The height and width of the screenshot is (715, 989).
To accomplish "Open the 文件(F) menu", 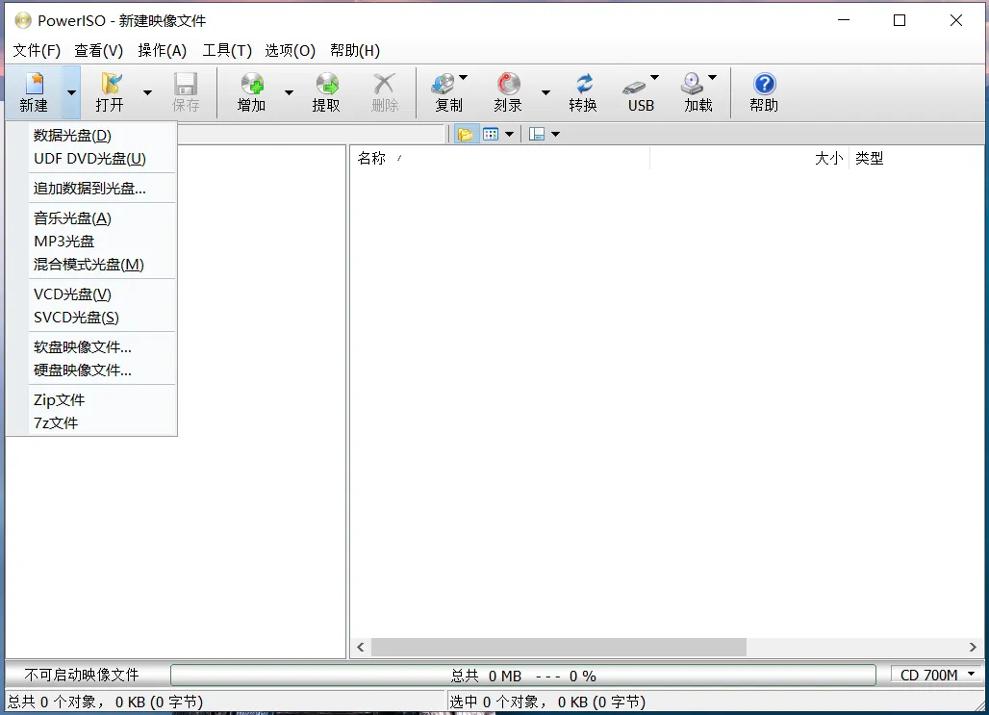I will point(37,50).
